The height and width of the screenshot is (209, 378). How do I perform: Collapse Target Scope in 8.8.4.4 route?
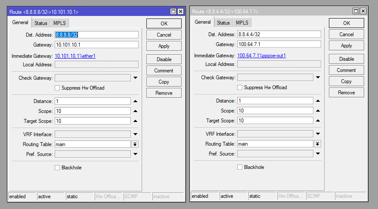[318, 120]
